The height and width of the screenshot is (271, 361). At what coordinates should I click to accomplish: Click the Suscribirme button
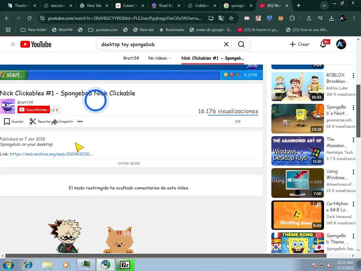pyautogui.click(x=34, y=110)
